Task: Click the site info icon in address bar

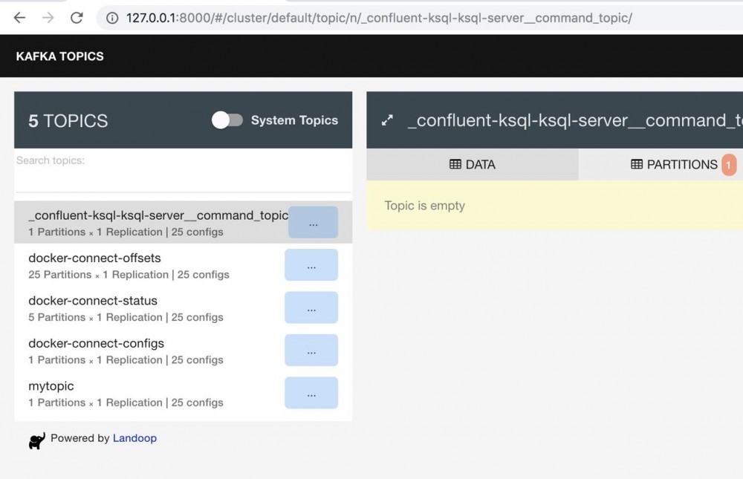Action: (112, 18)
